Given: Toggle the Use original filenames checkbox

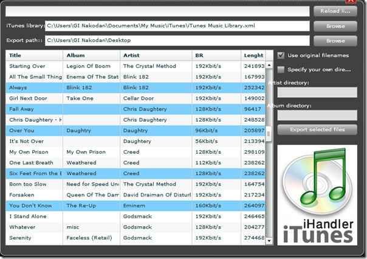Looking at the screenshot, I should click(281, 55).
